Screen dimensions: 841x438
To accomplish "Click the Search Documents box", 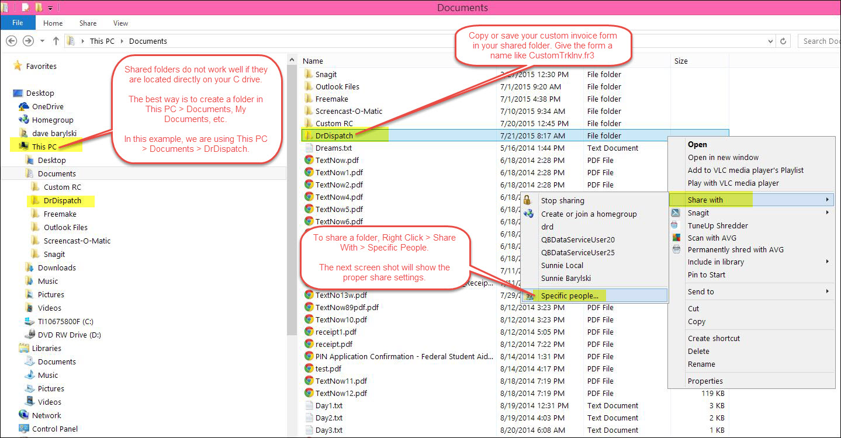I will [x=819, y=41].
